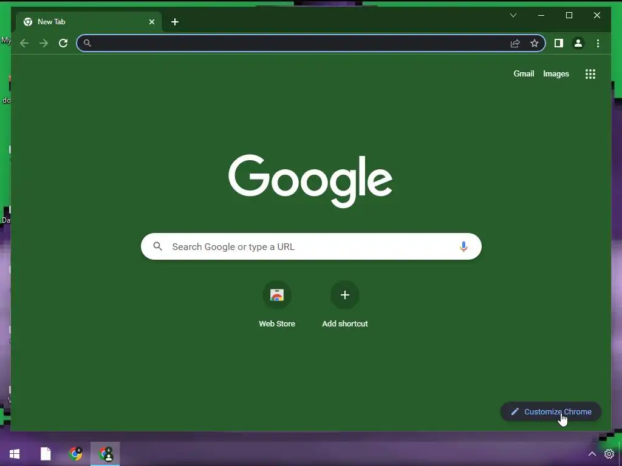Viewport: 622px width, 466px height.
Task: Click the Search Google or type a URL box
Action: click(311, 246)
